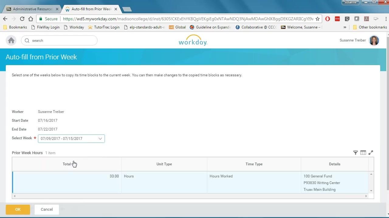Open the PDF extension icon
The height and width of the screenshot is (218, 389).
pos(367,19)
